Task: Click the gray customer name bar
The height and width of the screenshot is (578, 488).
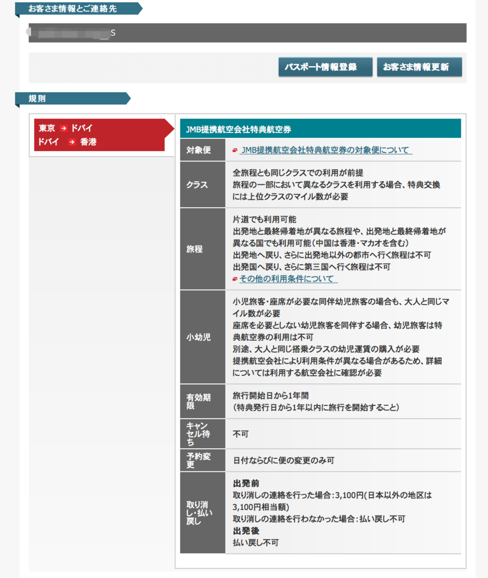Action: click(x=248, y=33)
